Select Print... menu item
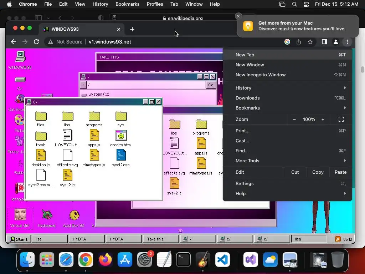Viewport: 365px width, 274px height. (287, 131)
